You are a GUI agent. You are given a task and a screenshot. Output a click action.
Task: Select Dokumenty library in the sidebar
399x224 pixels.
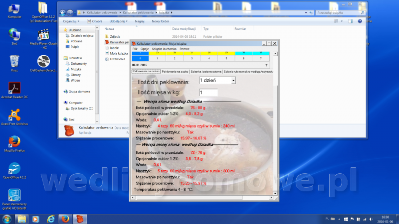tap(77, 64)
